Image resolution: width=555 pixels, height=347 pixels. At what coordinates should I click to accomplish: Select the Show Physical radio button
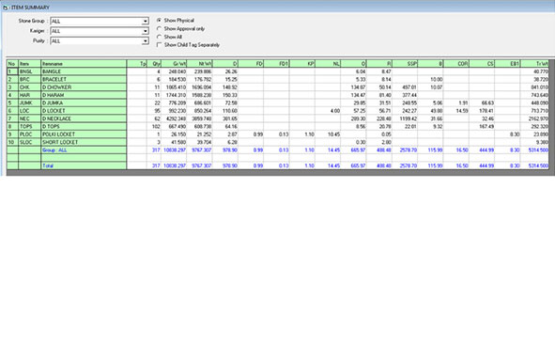pos(160,21)
